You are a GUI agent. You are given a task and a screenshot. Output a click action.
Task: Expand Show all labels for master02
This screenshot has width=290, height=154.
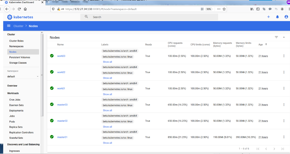[x=108, y=127]
